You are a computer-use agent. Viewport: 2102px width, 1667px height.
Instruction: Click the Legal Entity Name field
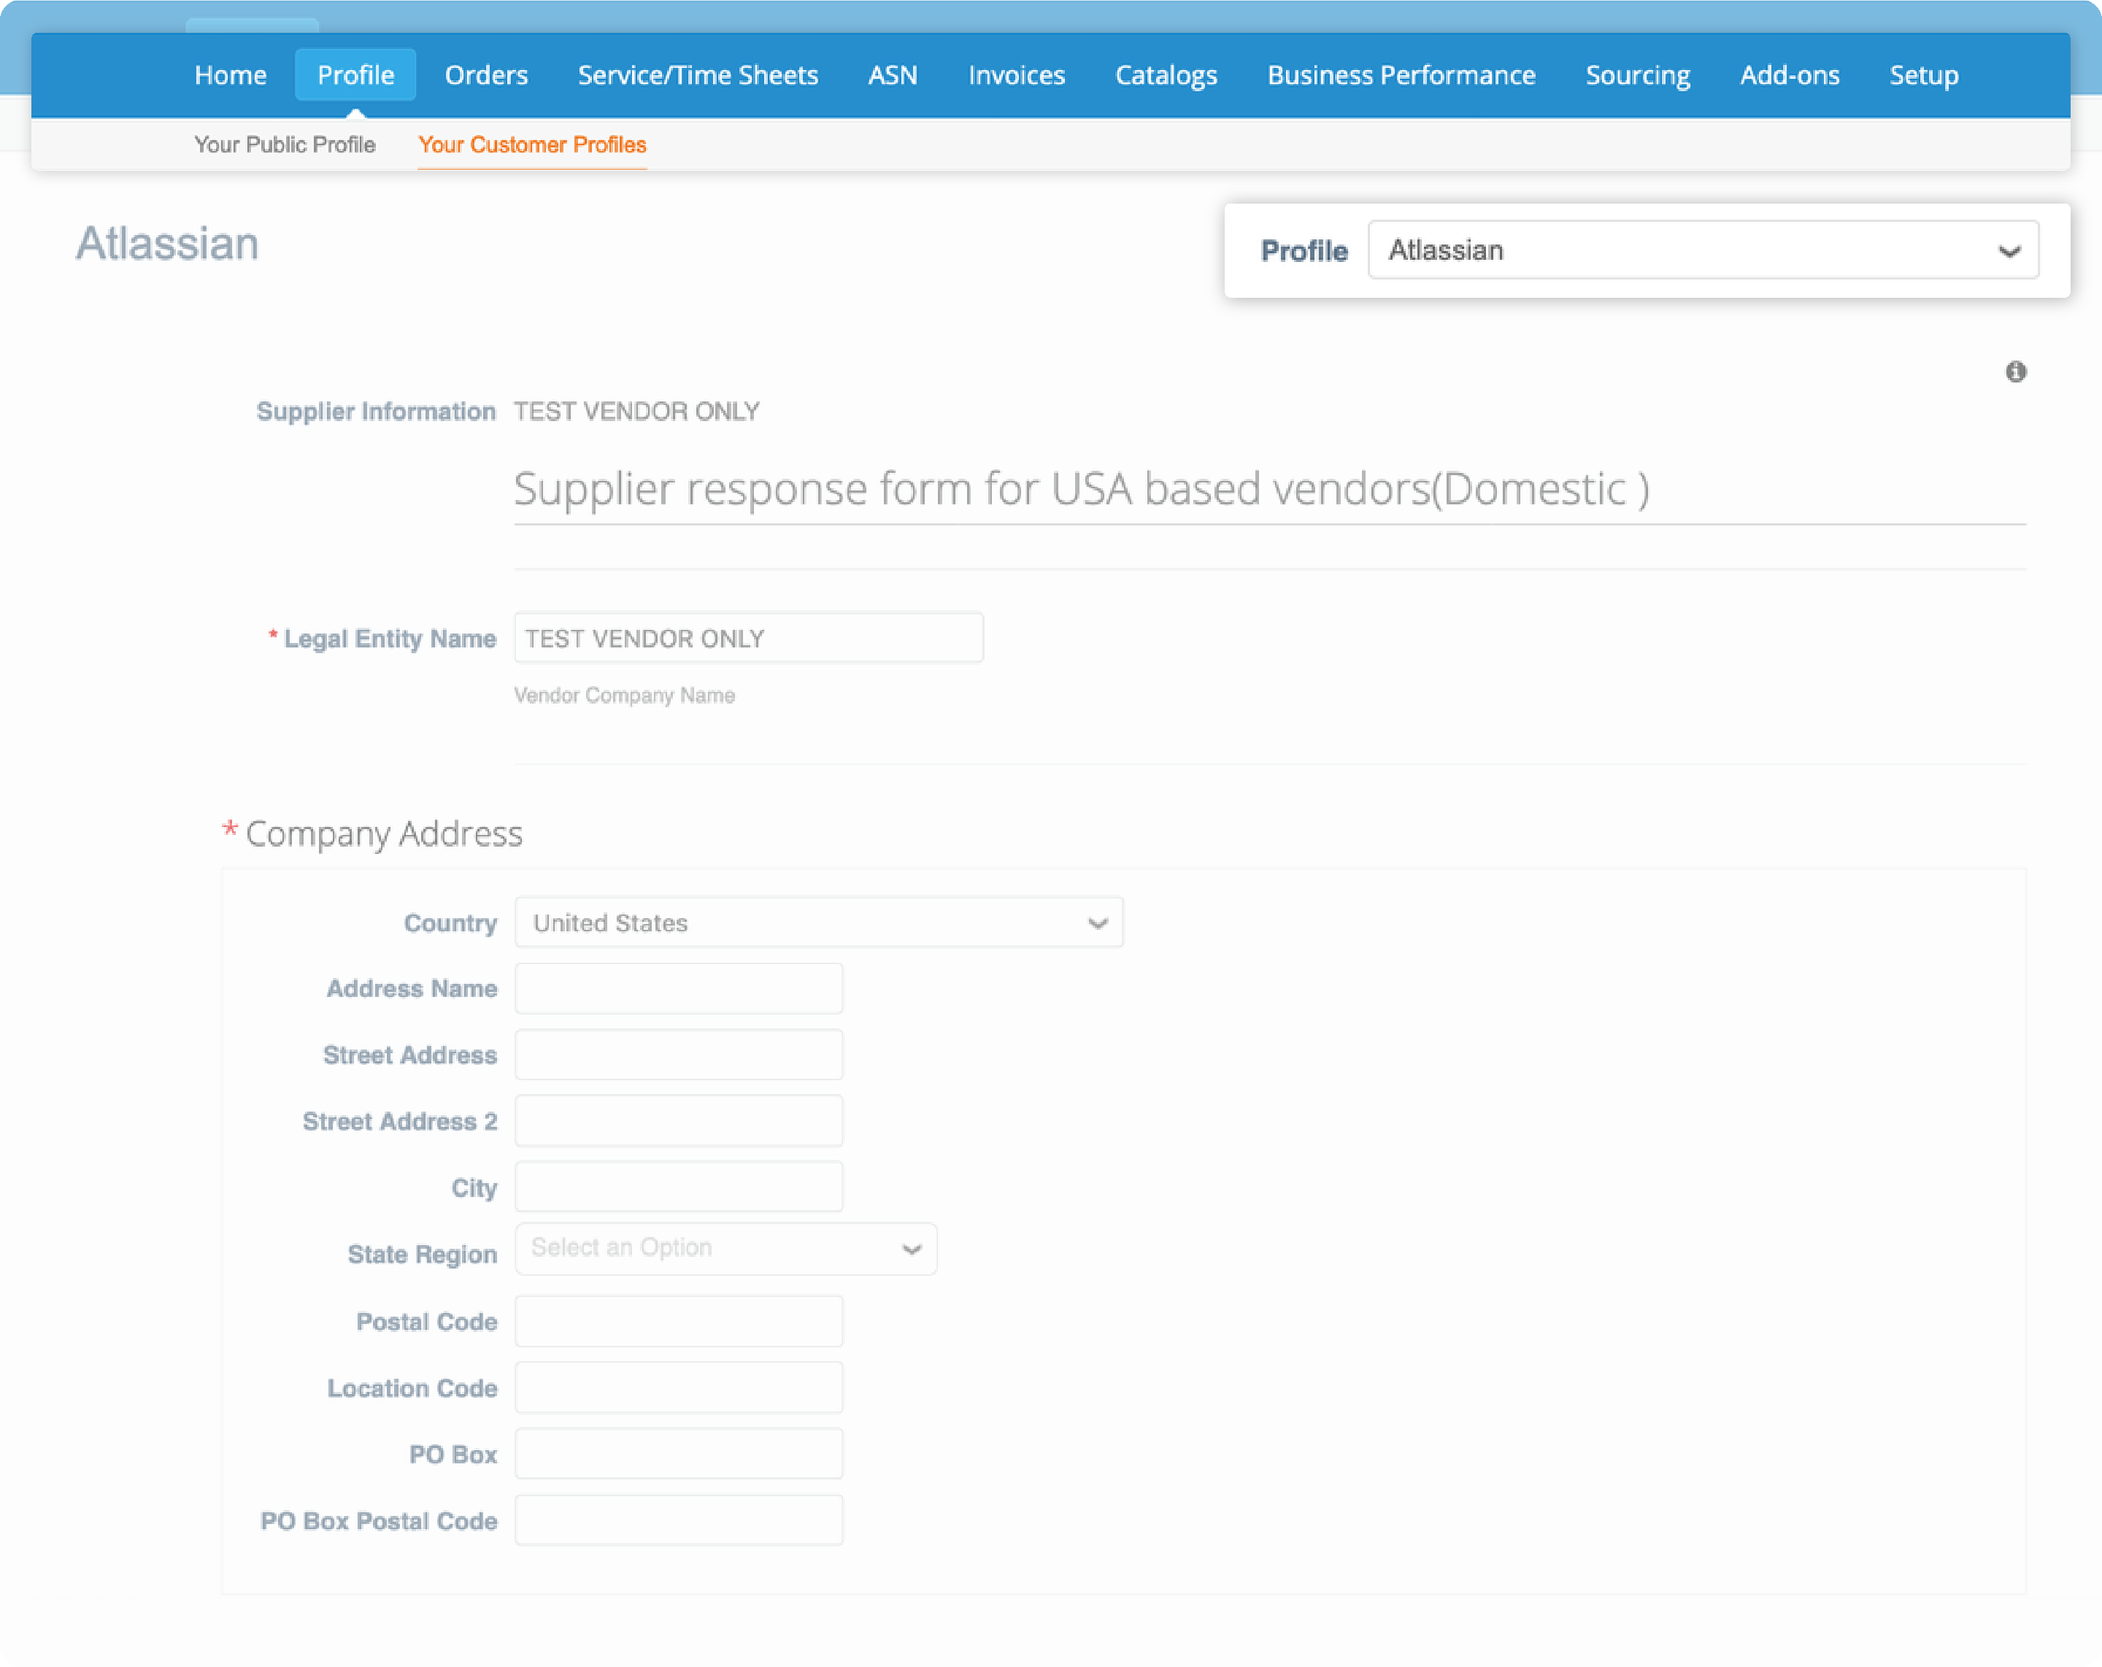(748, 638)
